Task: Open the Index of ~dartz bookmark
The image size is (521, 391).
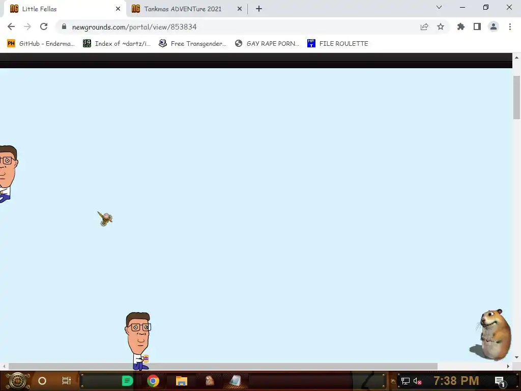Action: point(117,44)
